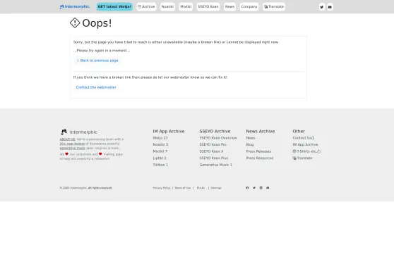
Task: Open SSEYO Koan X link
Action: 211,151
